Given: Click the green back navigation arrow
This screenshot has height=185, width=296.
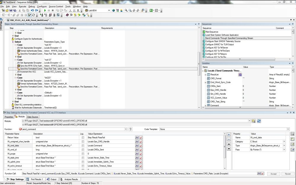Looking at the screenshot, I should [x=151, y=11].
